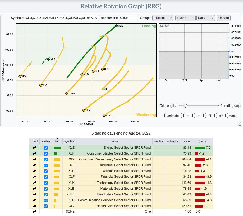Click the XLE marker on the RRG plot
Viewport: 243px width, 216px height.
click(116, 26)
